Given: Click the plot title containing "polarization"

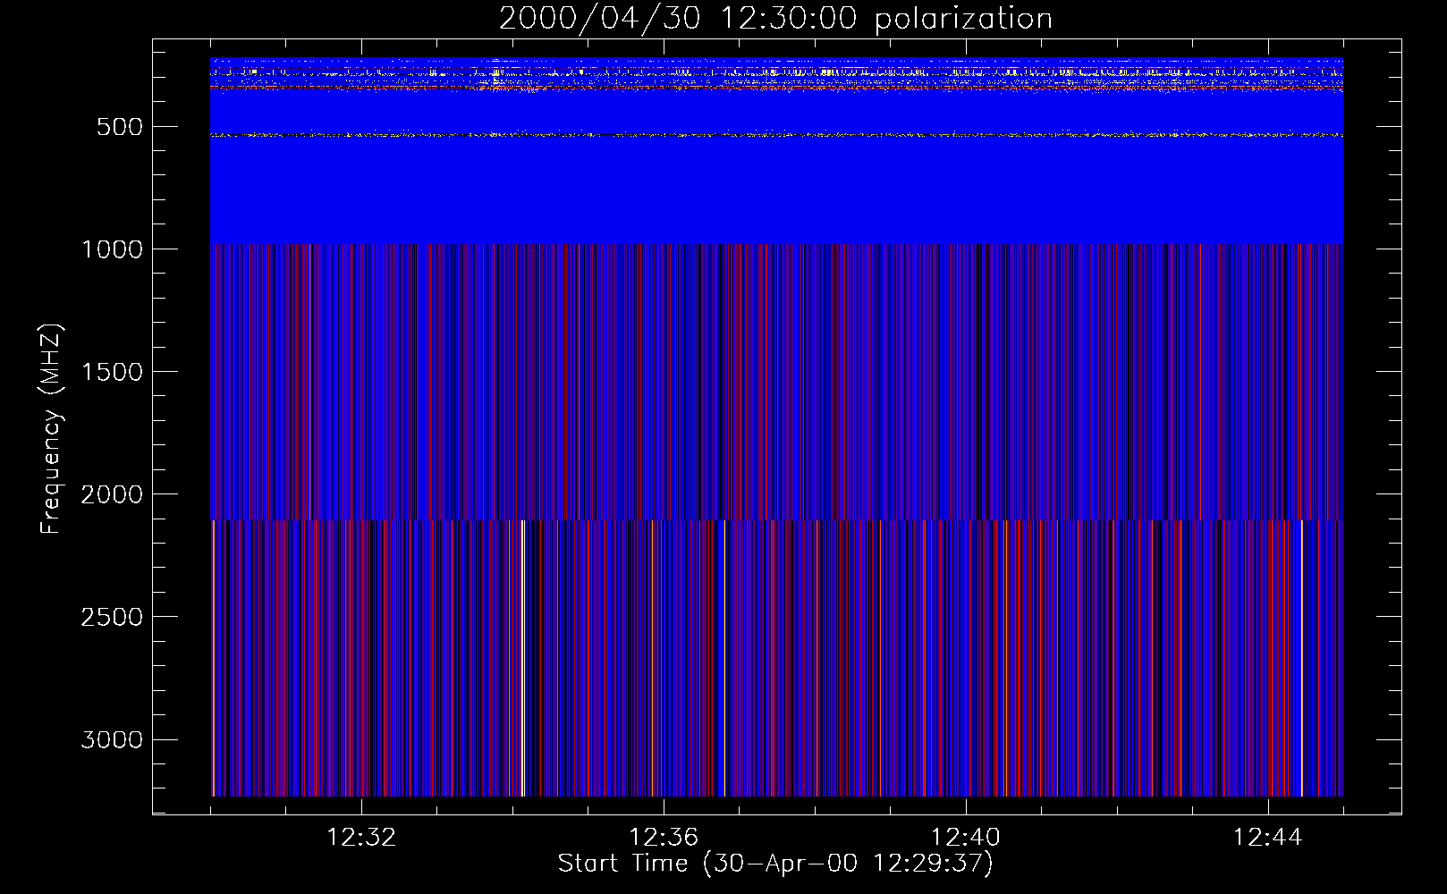Looking at the screenshot, I should (775, 19).
